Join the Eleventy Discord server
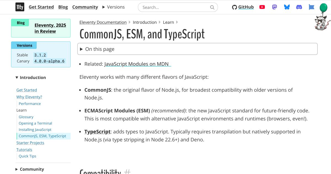331x174 pixels. tap(299, 7)
